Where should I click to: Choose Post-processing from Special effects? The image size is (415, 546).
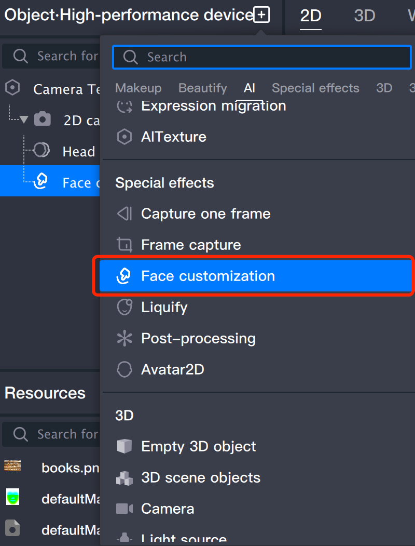(198, 338)
